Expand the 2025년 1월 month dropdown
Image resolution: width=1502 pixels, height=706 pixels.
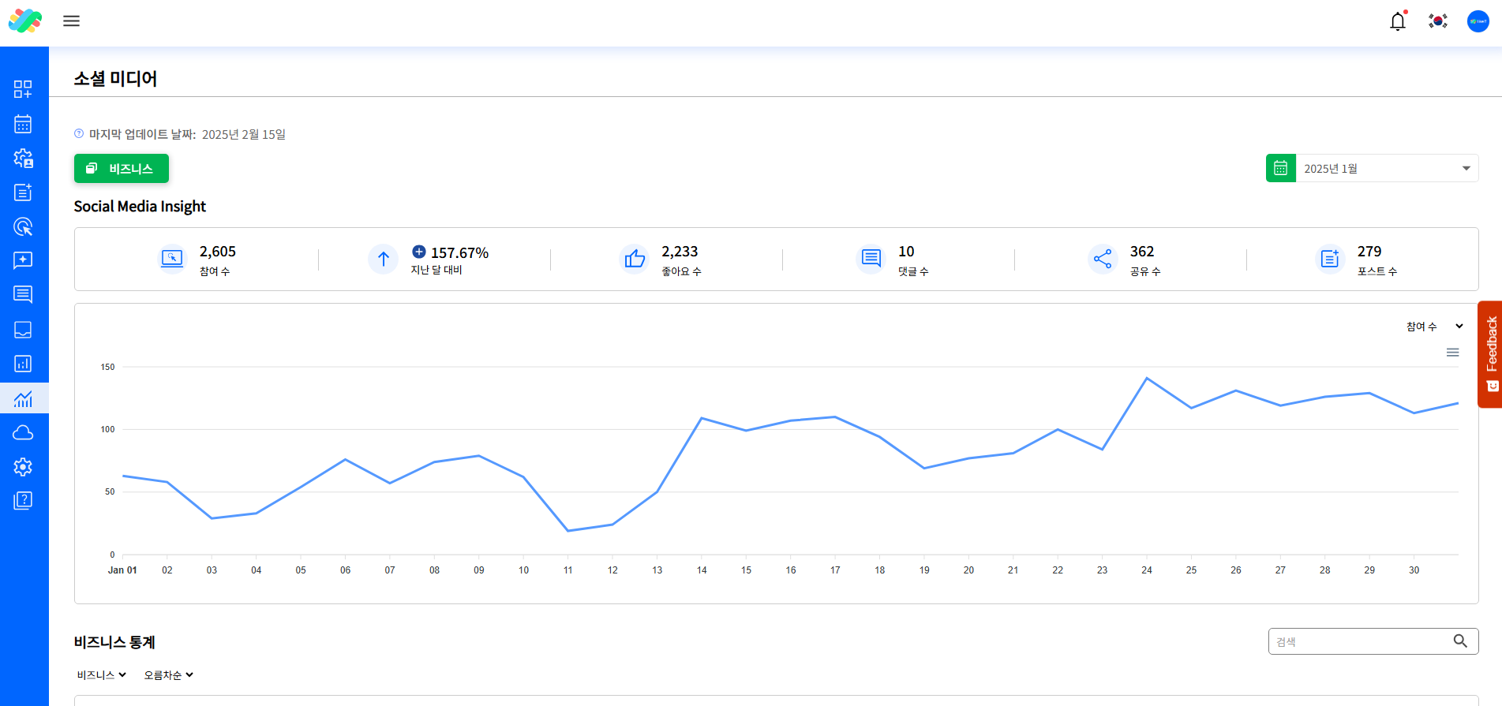point(1387,168)
